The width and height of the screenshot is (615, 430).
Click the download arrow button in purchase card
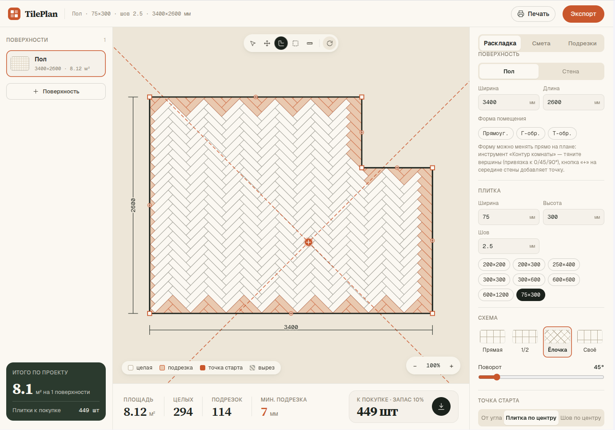(x=441, y=406)
